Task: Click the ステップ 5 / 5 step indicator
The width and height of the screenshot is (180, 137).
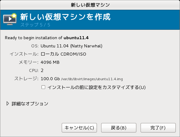Action: (35, 25)
